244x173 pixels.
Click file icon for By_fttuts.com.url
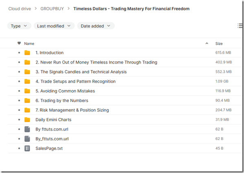pyautogui.click(x=27, y=139)
